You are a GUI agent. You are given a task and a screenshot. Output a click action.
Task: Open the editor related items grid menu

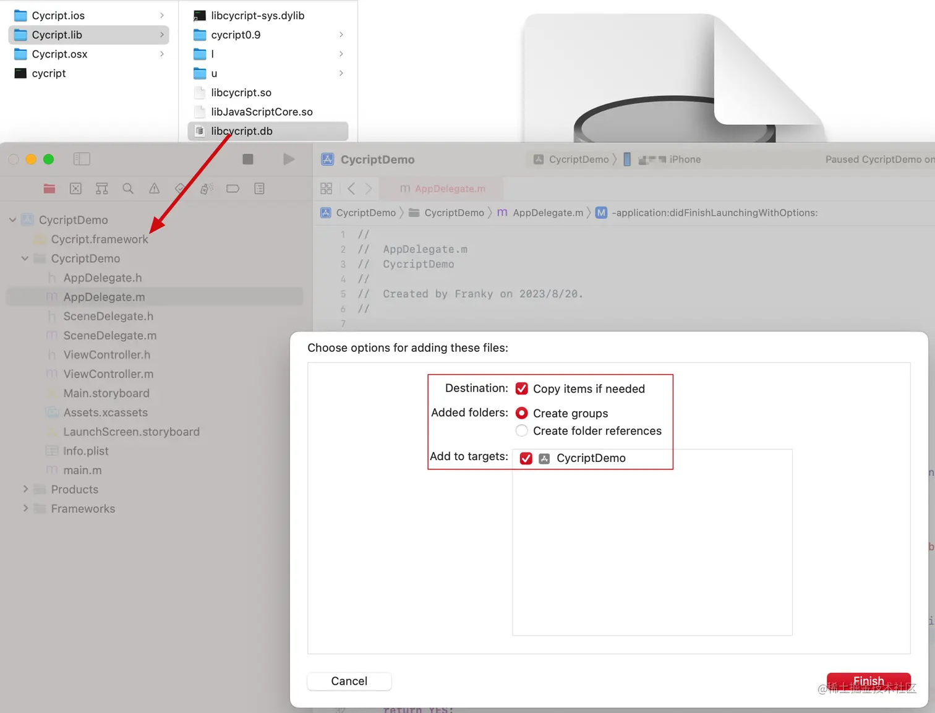point(327,189)
